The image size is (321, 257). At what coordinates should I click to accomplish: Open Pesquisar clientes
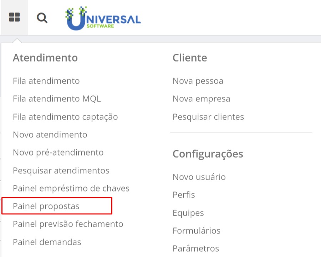pyautogui.click(x=208, y=117)
